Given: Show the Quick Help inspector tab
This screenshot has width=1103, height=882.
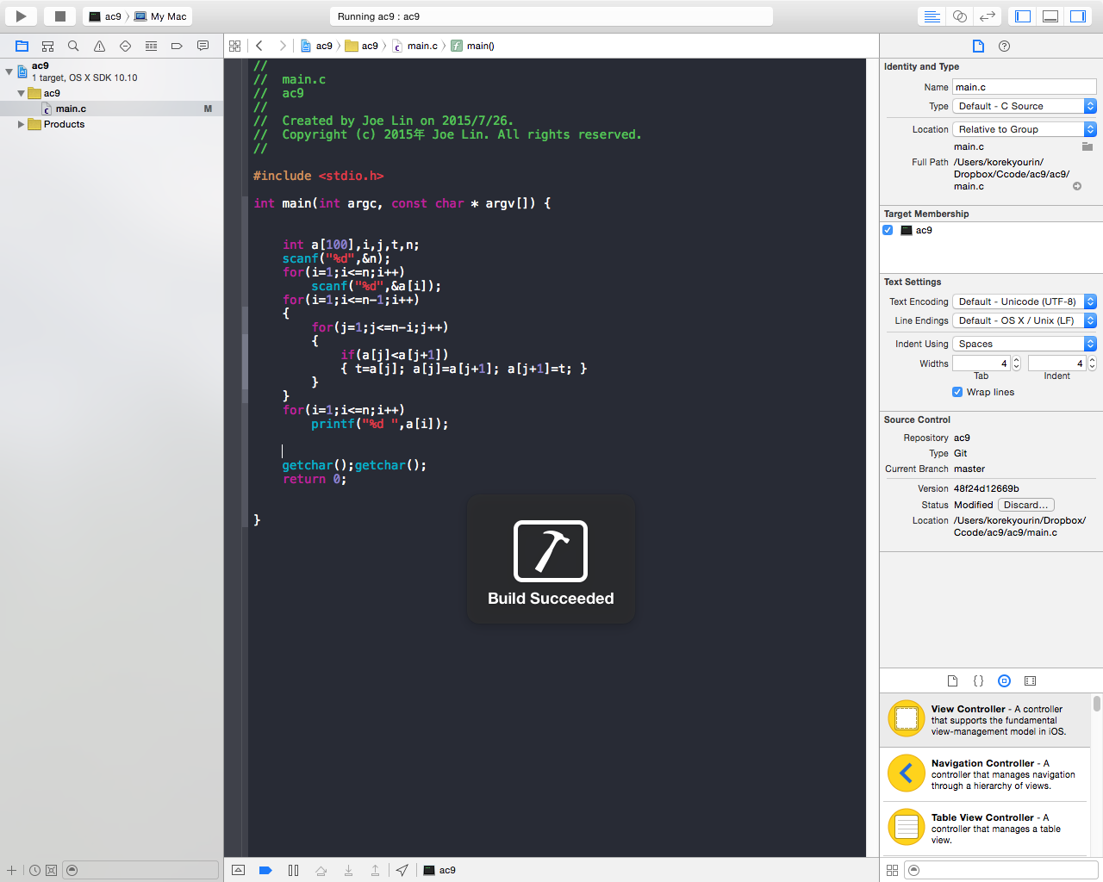Looking at the screenshot, I should tap(1004, 46).
